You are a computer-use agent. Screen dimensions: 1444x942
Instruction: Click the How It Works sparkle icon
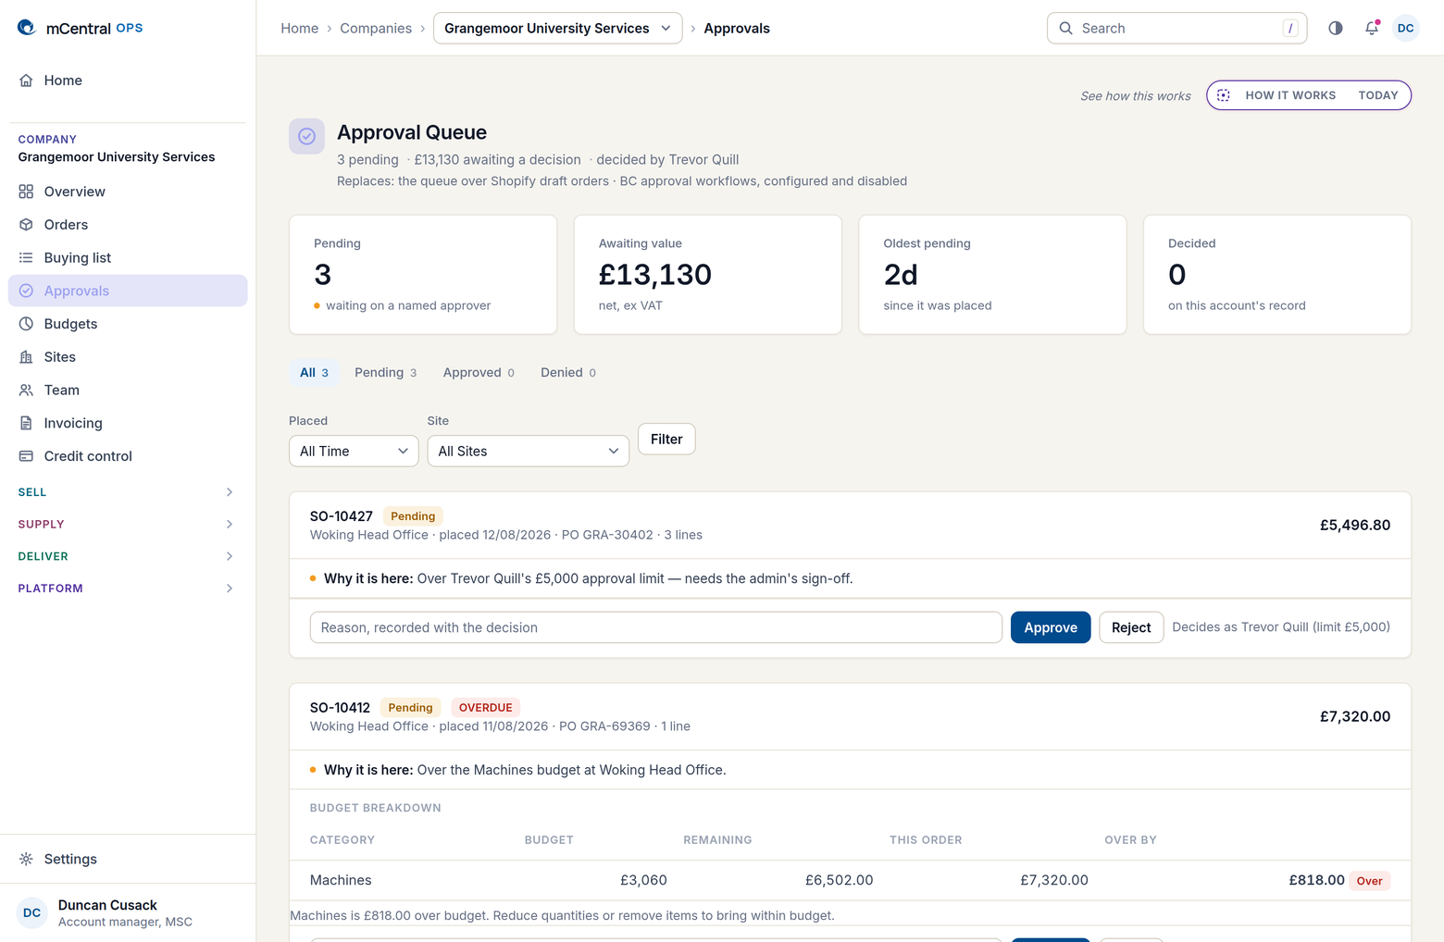[1224, 95]
